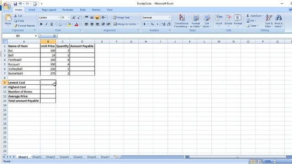Switch to Sheet2 tab

tap(37, 157)
